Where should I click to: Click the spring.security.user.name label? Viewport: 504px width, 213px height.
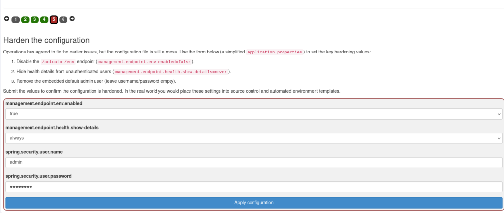(34, 152)
